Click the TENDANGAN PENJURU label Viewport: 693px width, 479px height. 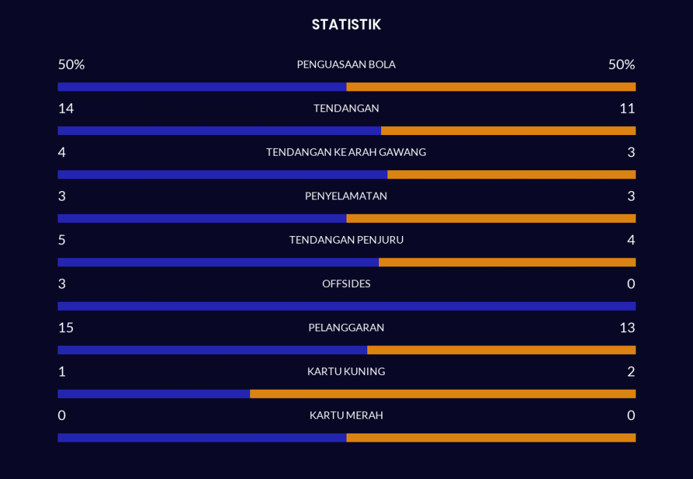point(346,240)
